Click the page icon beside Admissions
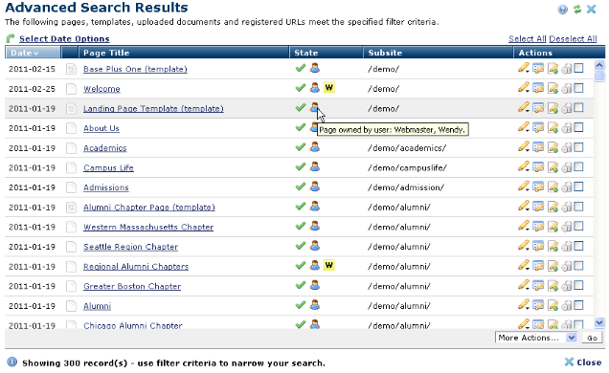The height and width of the screenshot is (373, 609). click(71, 187)
